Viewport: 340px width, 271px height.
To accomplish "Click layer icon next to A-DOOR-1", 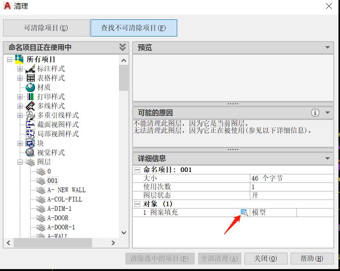I will pyautogui.click(x=40, y=227).
